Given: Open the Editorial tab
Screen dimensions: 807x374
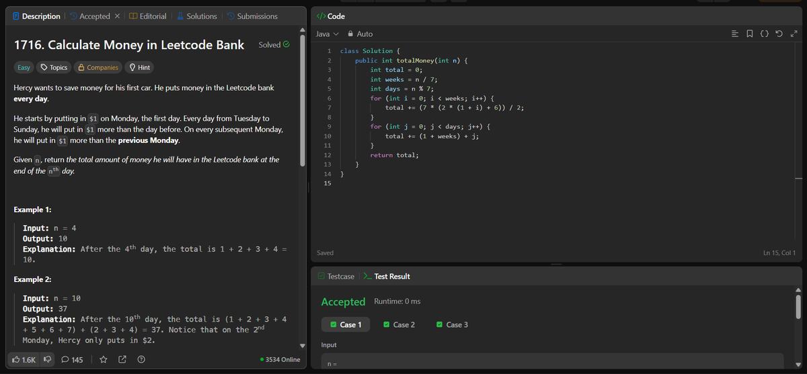Looking at the screenshot, I should coord(148,16).
